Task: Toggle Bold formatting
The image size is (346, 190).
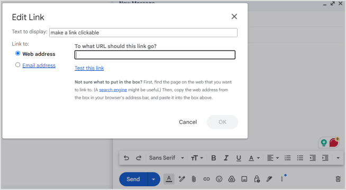Action: pos(213,158)
